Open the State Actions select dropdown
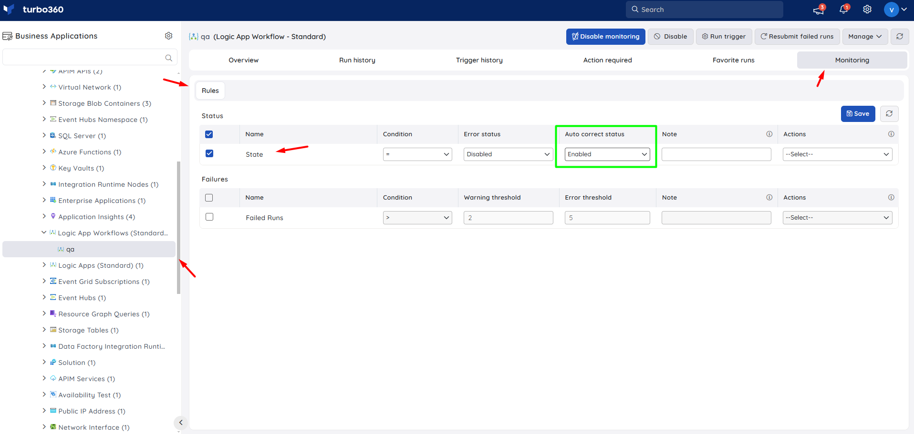Image resolution: width=914 pixels, height=434 pixels. pos(838,154)
